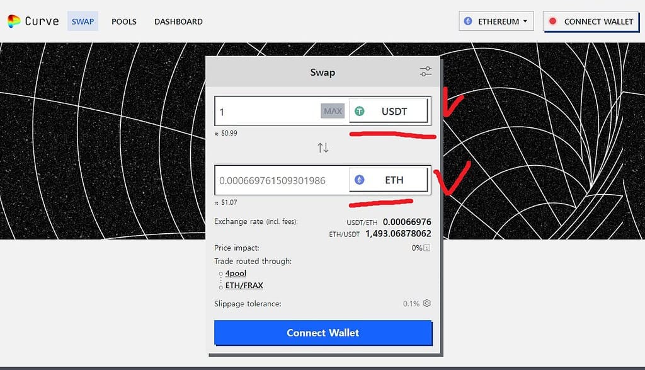
Task: Open swap advanced settings sliders icon
Action: [x=425, y=72]
